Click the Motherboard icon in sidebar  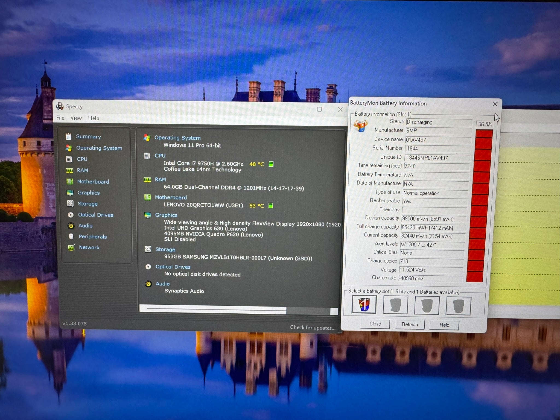coord(70,182)
